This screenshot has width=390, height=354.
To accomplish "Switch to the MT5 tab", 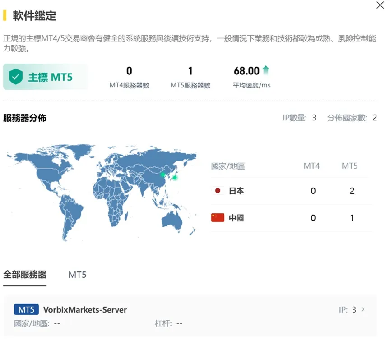I will click(77, 275).
